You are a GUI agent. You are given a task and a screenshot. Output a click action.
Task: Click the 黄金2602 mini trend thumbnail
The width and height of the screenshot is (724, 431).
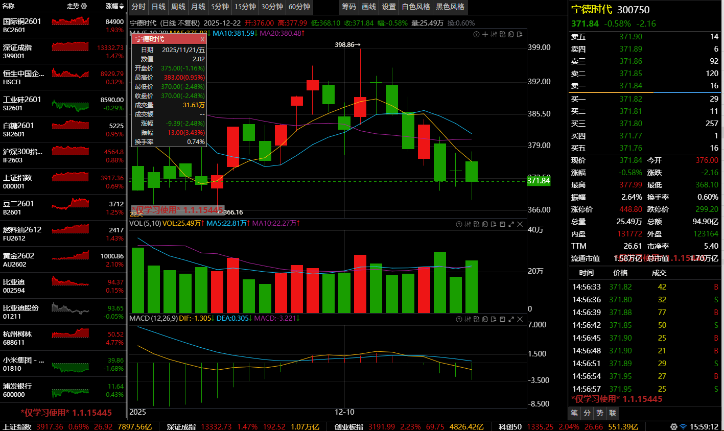[71, 256]
